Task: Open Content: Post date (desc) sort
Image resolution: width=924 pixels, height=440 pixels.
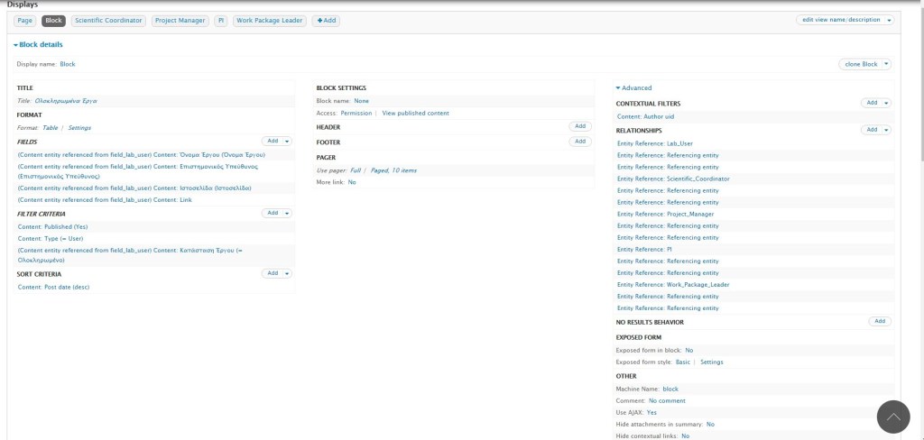Action: (53, 287)
